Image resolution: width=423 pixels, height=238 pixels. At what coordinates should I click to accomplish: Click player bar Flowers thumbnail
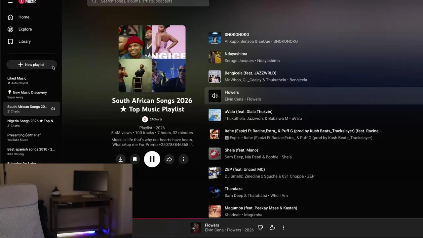(196, 228)
